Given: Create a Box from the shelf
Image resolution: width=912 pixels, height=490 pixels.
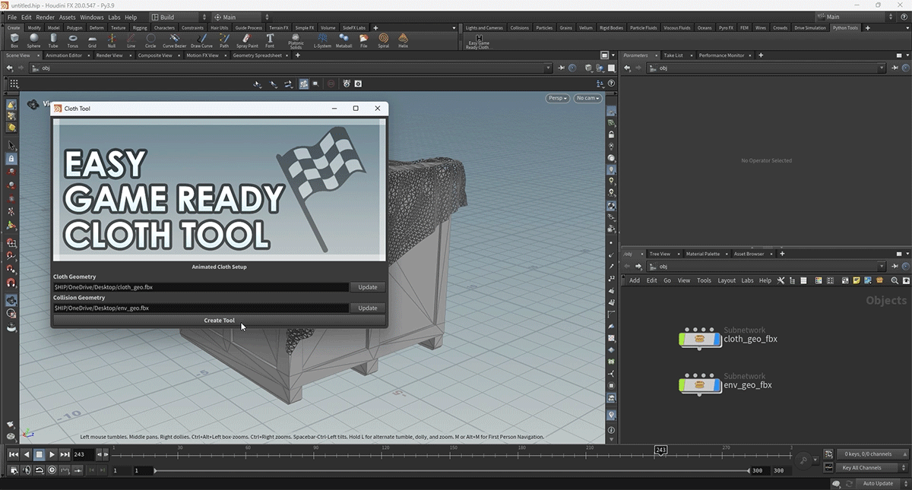Looking at the screenshot, I should (x=14, y=40).
